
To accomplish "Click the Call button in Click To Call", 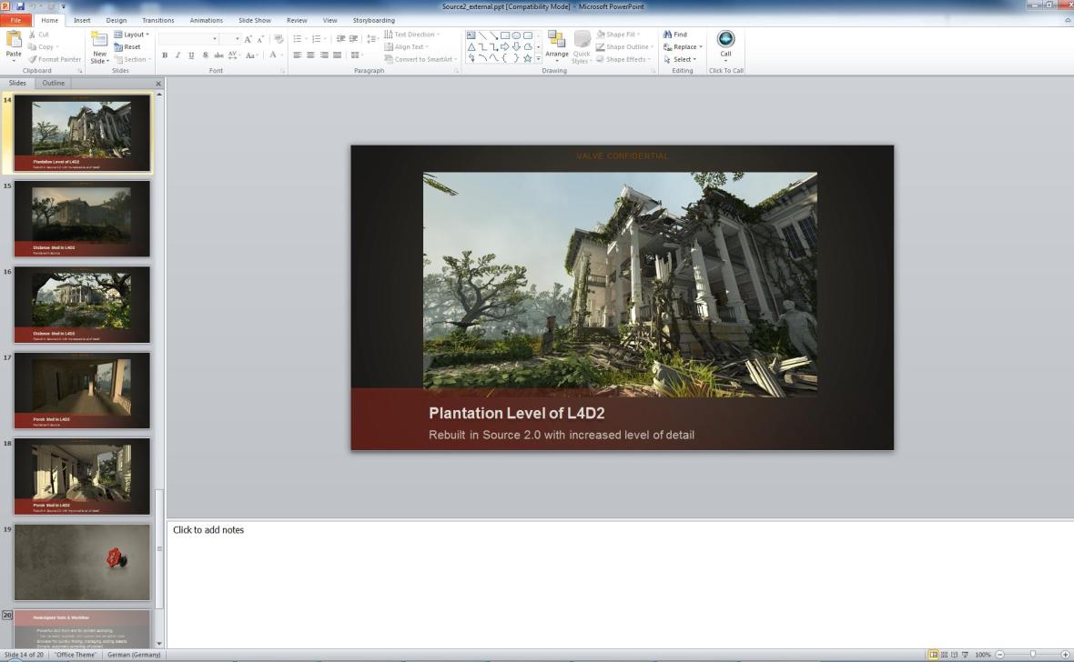I will point(725,42).
